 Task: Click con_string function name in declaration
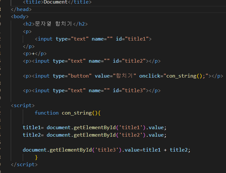tap(77, 113)
